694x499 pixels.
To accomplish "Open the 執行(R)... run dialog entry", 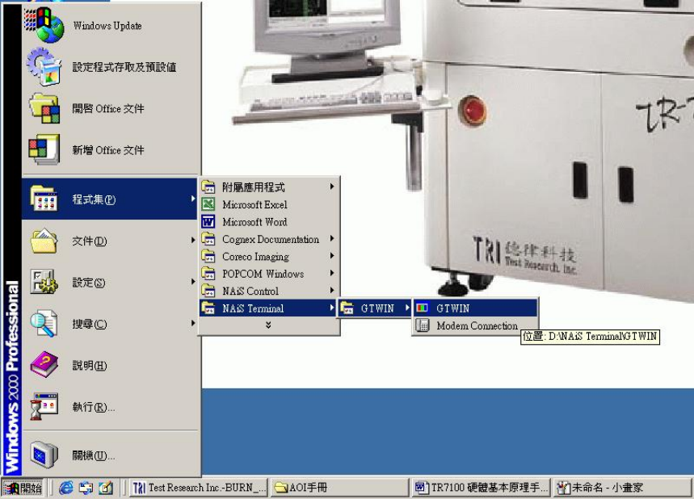I will click(x=109, y=407).
